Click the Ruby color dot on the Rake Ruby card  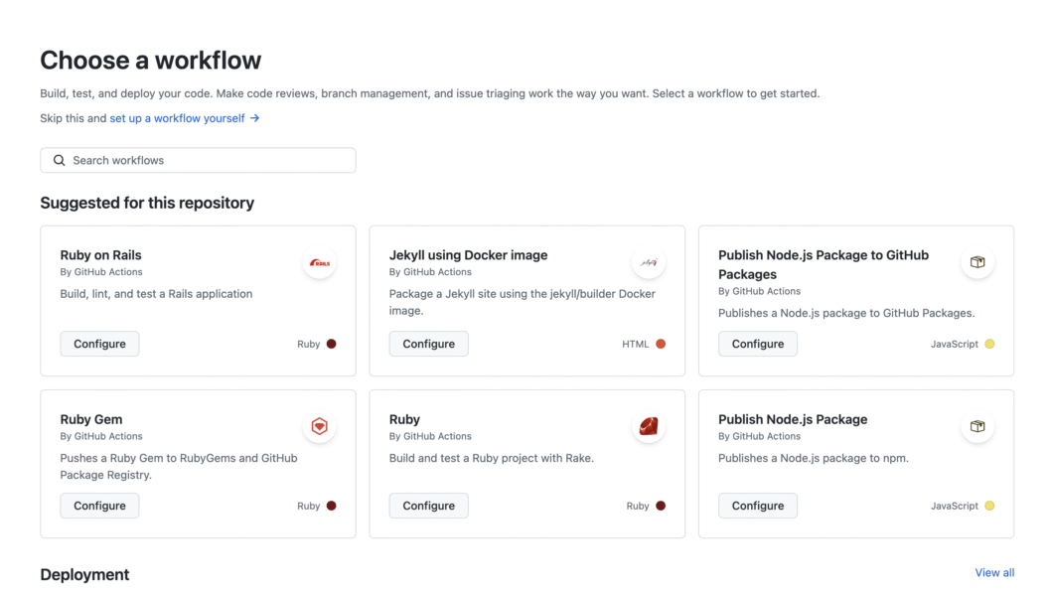pos(661,506)
